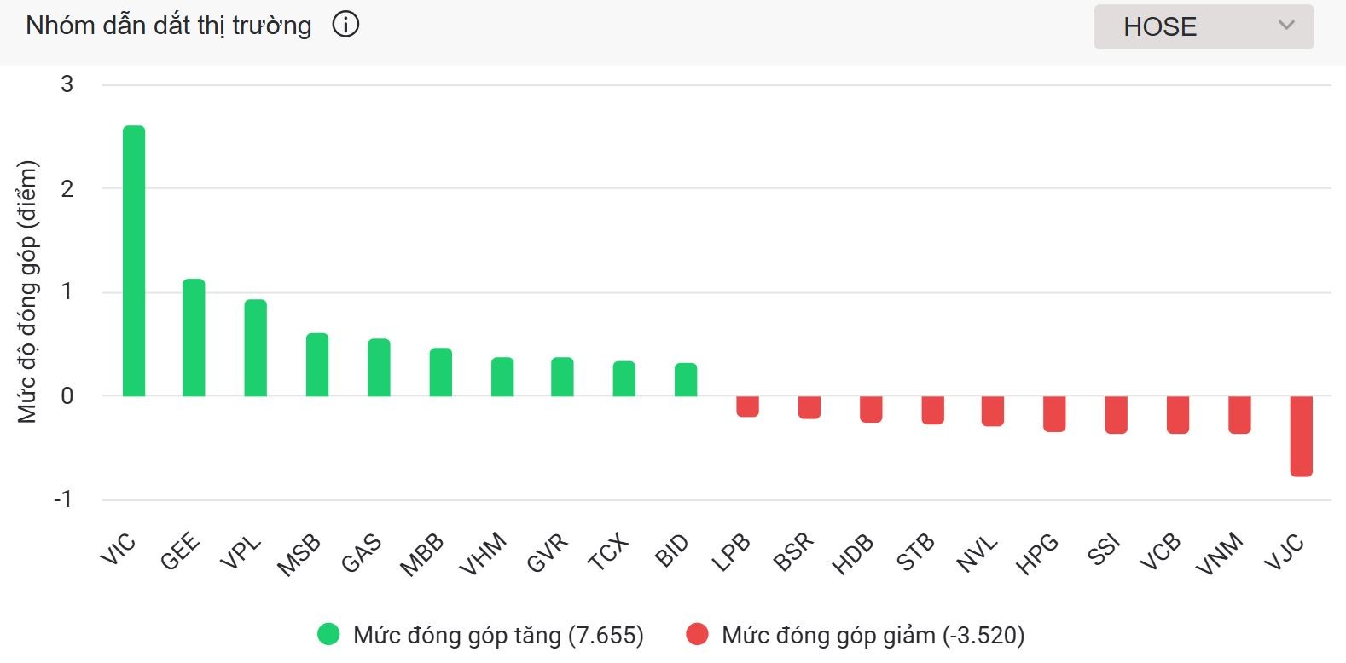Click the GEE green bar
Viewport: 1346px width, 663px height.
pyautogui.click(x=194, y=337)
